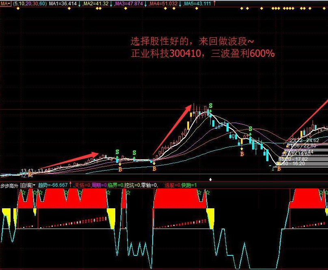Select the 天佑=0 reading
Screen dimensions: 328x270
click(x=82, y=185)
